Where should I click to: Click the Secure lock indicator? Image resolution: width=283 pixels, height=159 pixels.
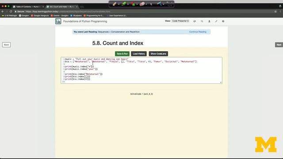pyautogui.click(x=19, y=11)
